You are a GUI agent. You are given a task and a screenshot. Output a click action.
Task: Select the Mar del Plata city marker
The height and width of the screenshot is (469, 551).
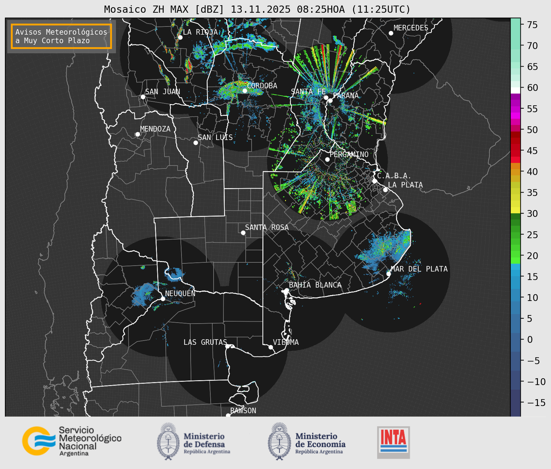coord(388,274)
